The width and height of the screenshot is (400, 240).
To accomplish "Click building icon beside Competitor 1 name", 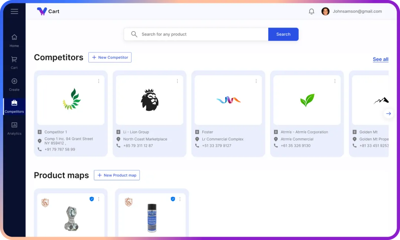I will coord(40,132).
